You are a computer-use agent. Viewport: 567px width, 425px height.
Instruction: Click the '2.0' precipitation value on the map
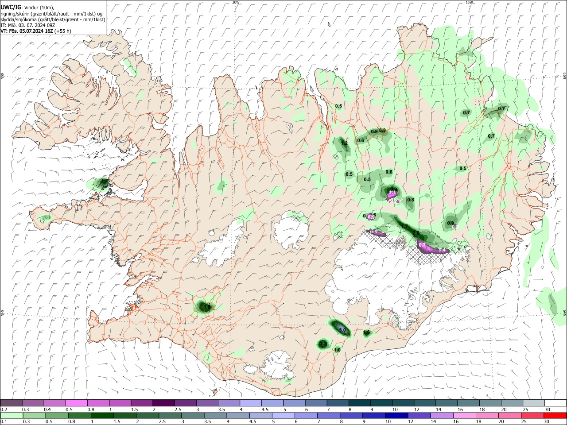click(416, 233)
